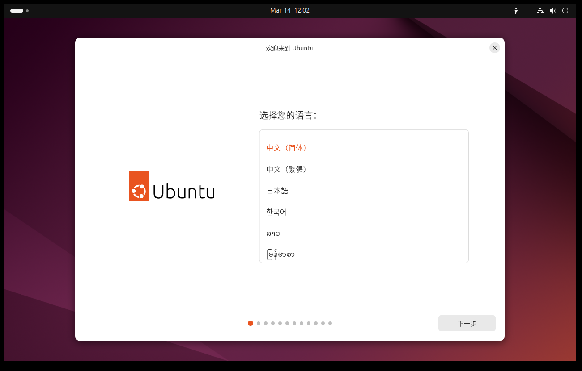
Task: Click the power icon in top bar
Action: [565, 11]
